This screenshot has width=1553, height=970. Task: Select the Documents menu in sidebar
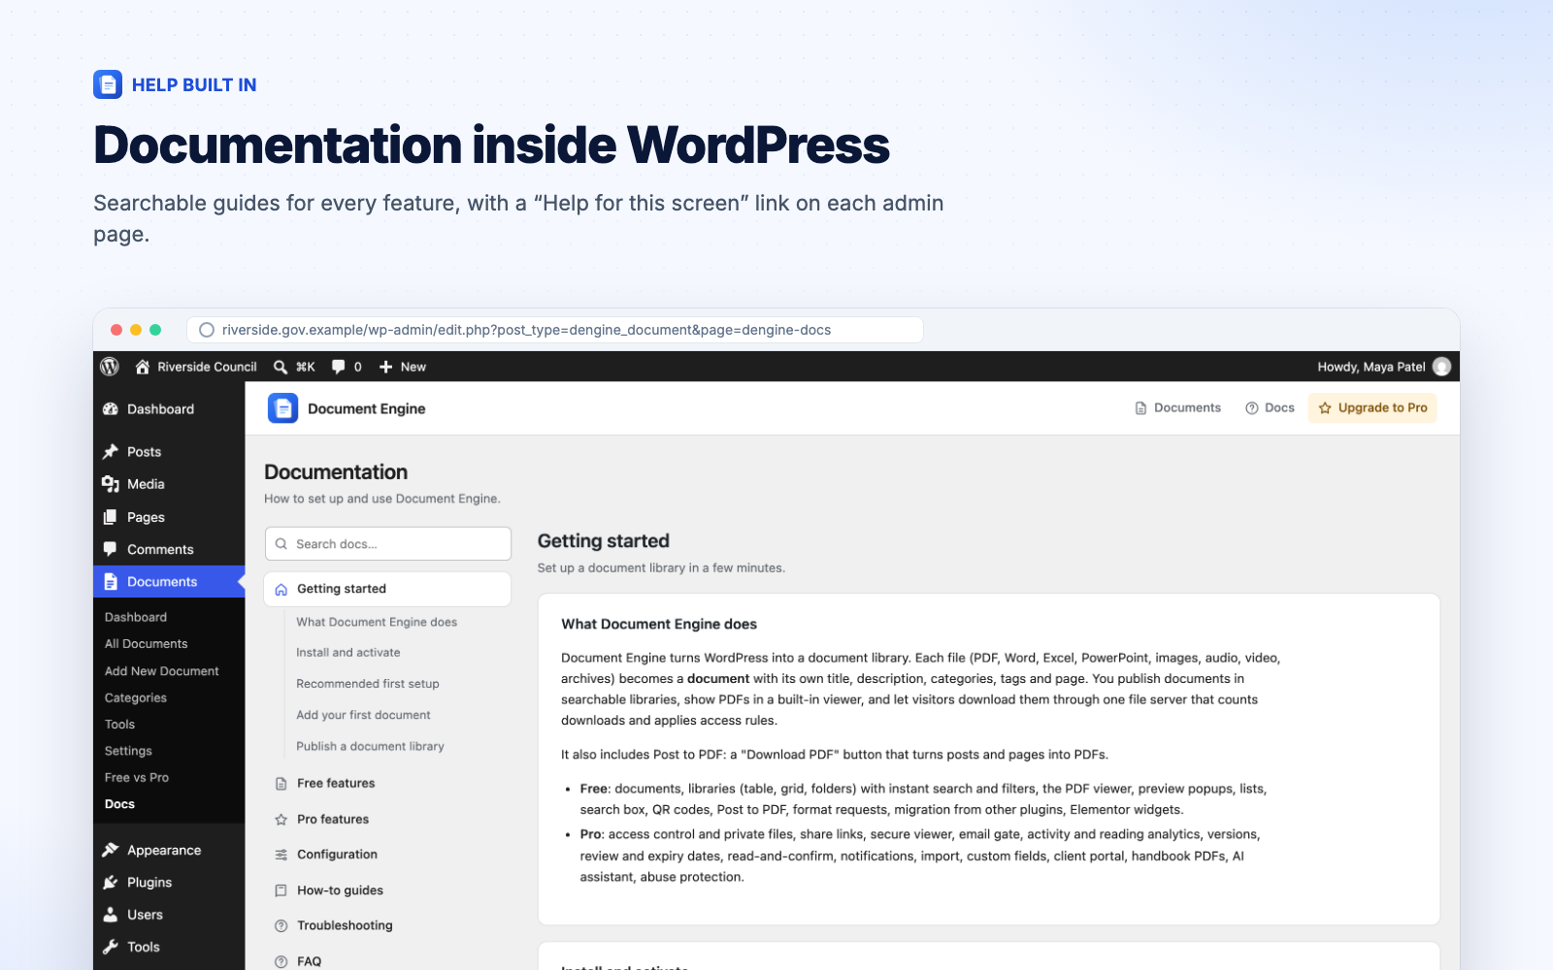(x=169, y=582)
